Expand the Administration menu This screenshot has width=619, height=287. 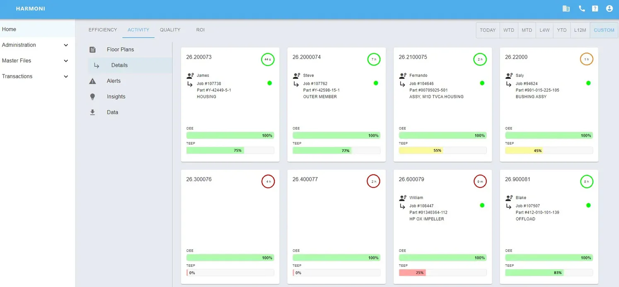(x=37, y=45)
